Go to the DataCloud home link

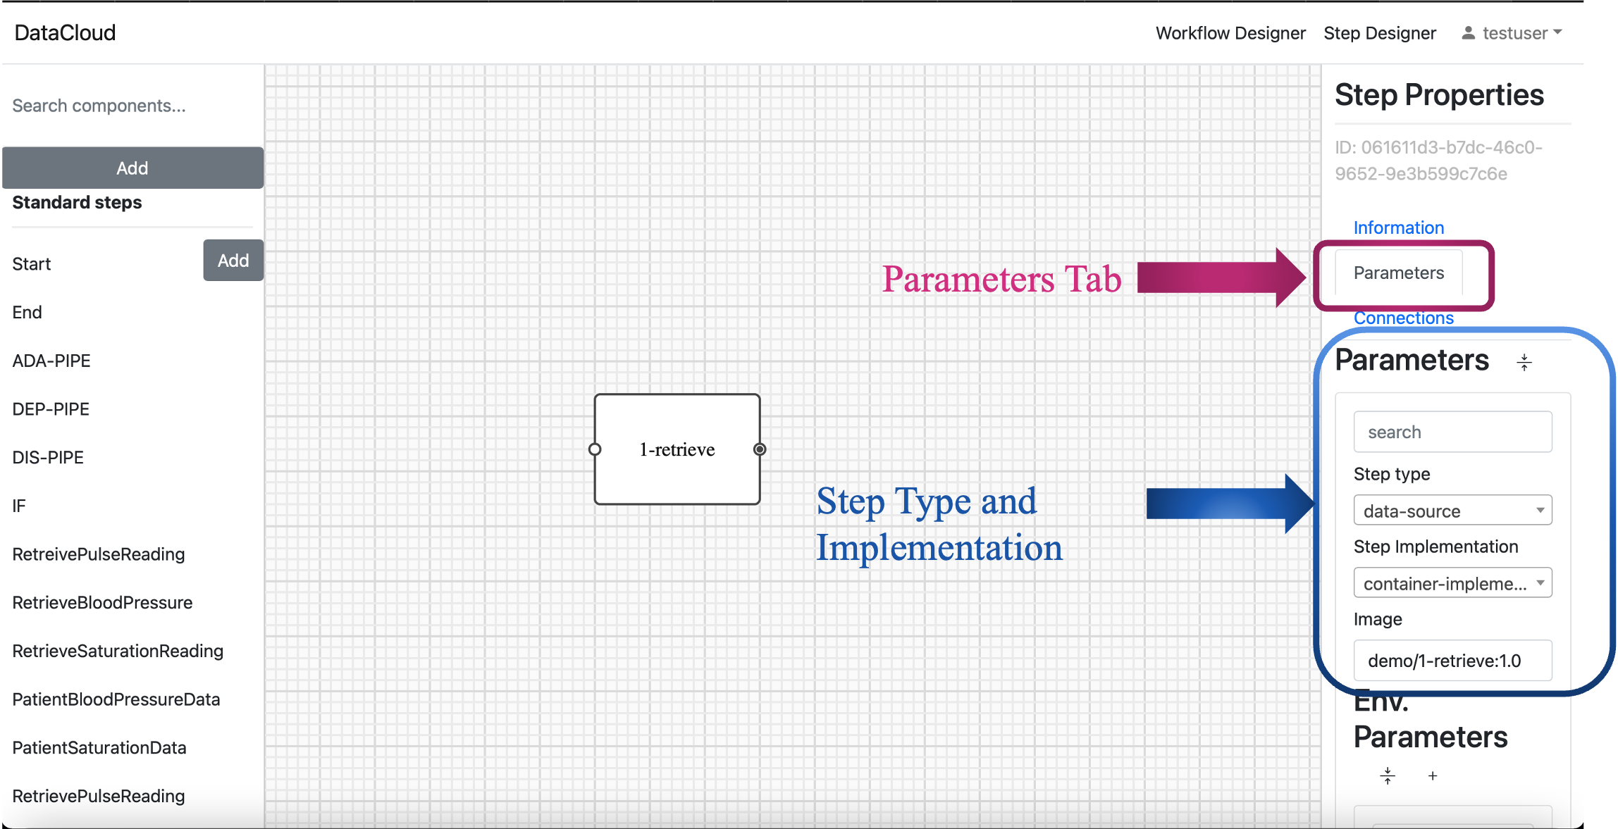(x=65, y=32)
